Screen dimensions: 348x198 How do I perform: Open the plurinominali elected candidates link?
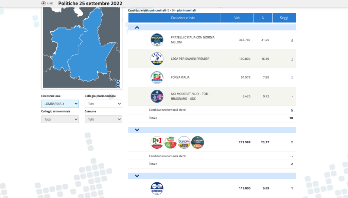(187, 11)
